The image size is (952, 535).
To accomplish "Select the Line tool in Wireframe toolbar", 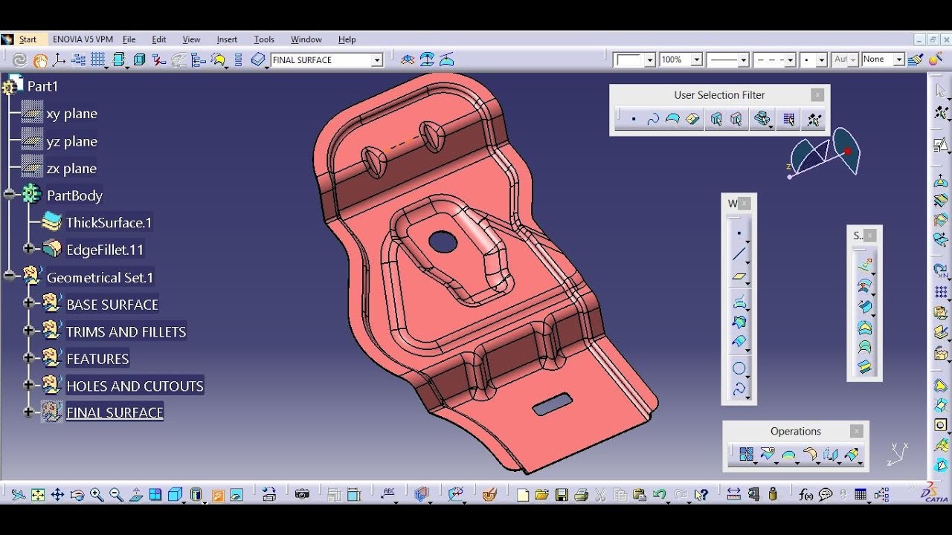I will (739, 255).
